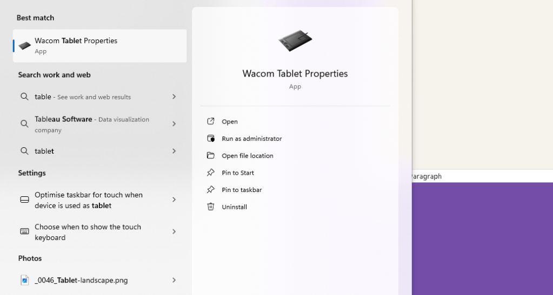Click the search icon beside Tableau Software
This screenshot has width=553, height=295.
(24, 124)
